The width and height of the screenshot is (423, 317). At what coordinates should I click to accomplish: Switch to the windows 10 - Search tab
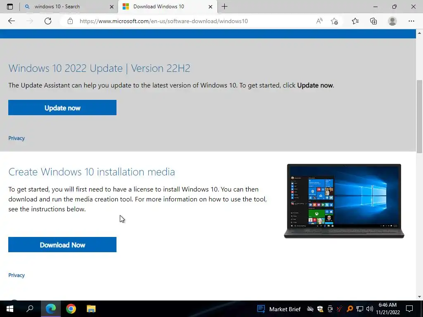coord(69,7)
